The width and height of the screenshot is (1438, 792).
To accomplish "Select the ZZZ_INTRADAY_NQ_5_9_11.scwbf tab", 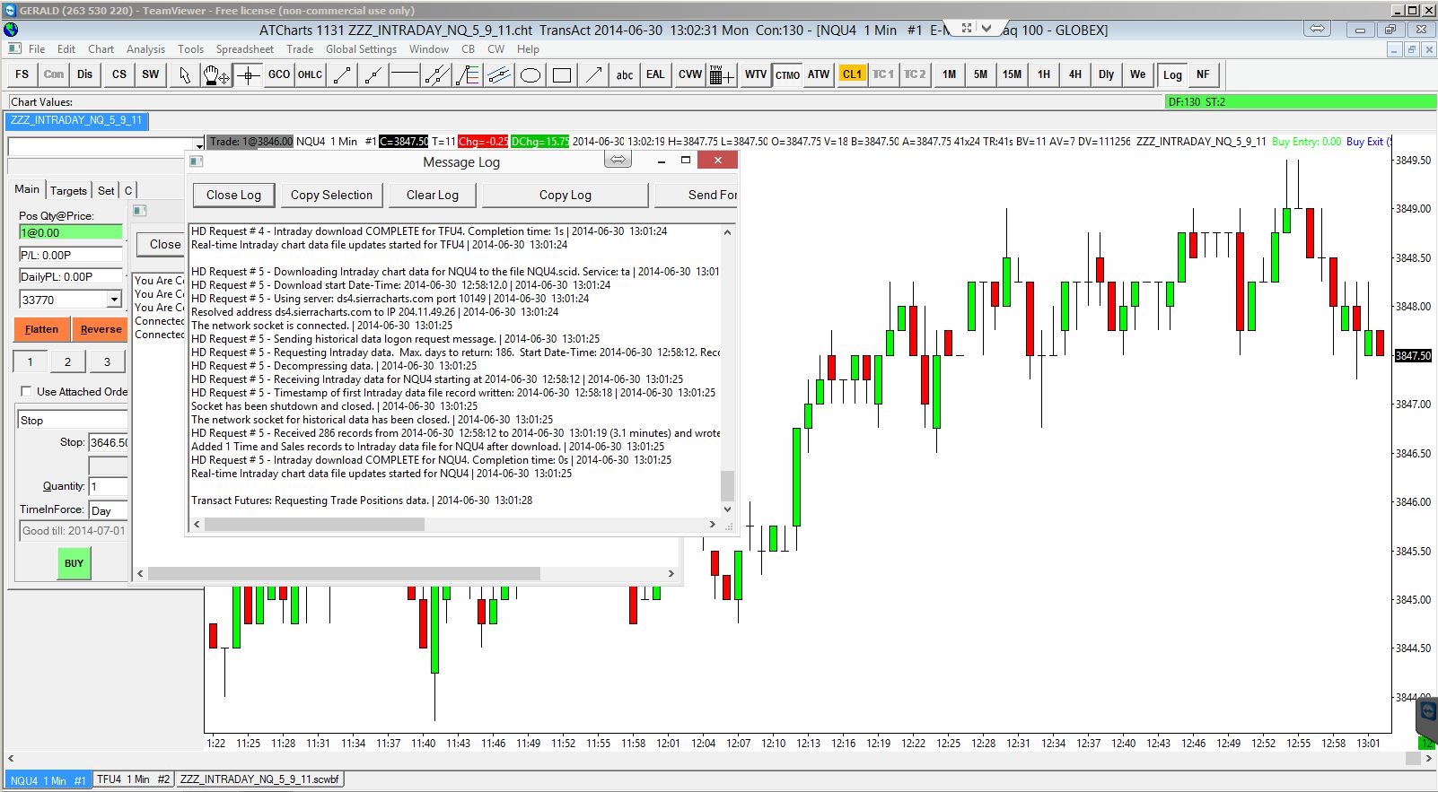I will pyautogui.click(x=259, y=779).
